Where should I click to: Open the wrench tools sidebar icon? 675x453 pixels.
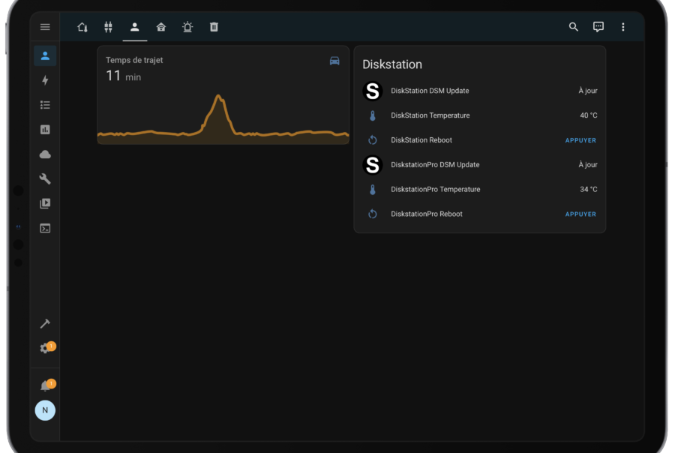coord(45,178)
